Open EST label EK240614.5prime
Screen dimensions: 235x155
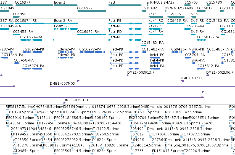[x=146, y=145]
